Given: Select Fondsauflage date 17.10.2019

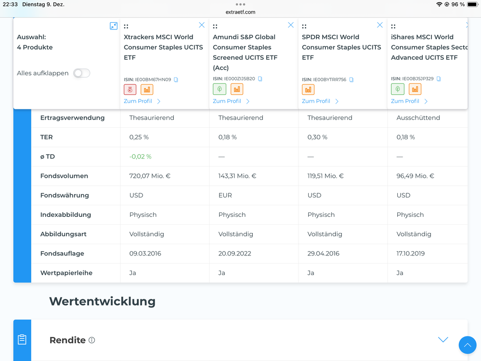Looking at the screenshot, I should click(410, 254).
